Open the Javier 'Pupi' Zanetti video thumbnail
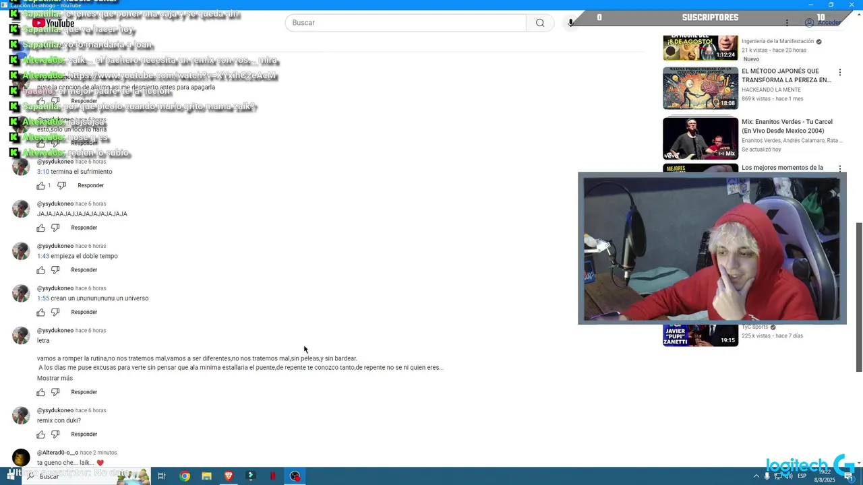863x485 pixels. (701, 335)
